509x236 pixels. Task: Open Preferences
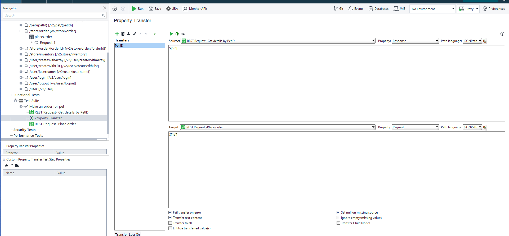(x=494, y=9)
